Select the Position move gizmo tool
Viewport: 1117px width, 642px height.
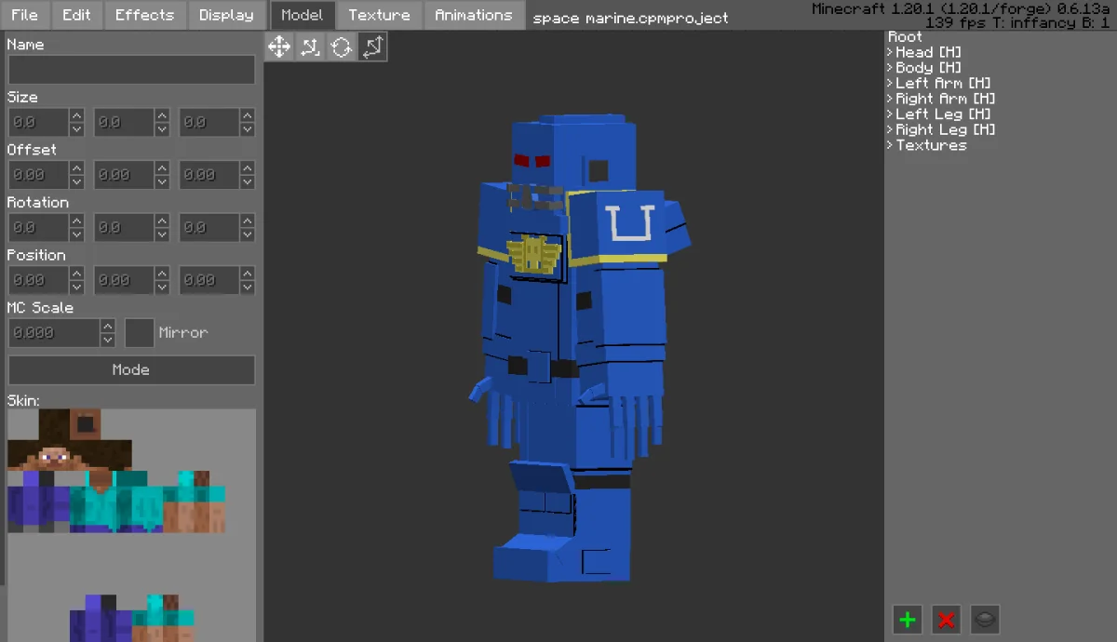click(279, 47)
